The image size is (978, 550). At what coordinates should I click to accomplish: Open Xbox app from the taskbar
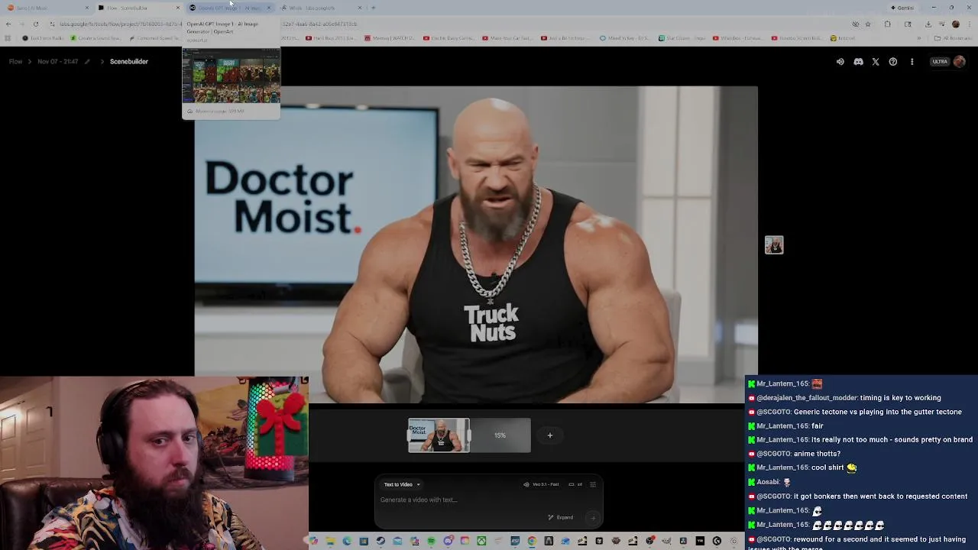coord(481,541)
